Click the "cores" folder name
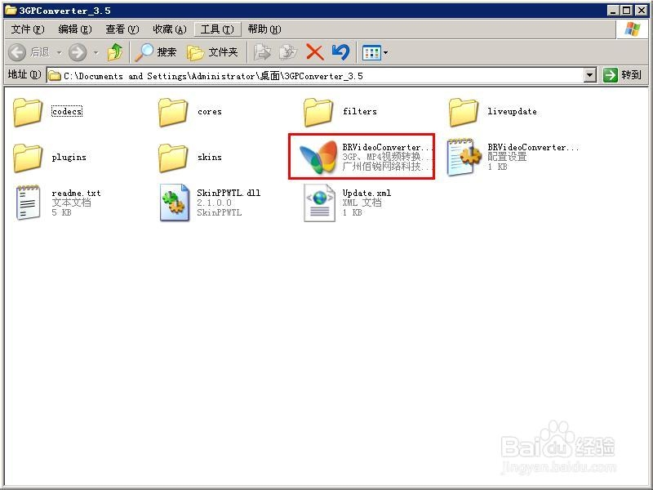 pos(210,112)
